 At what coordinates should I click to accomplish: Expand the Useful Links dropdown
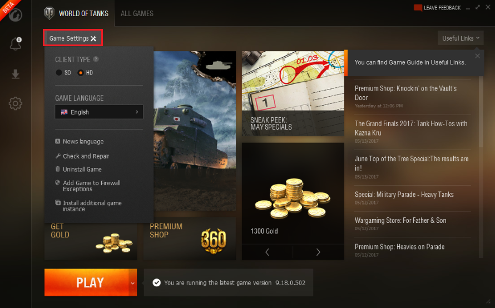(461, 38)
